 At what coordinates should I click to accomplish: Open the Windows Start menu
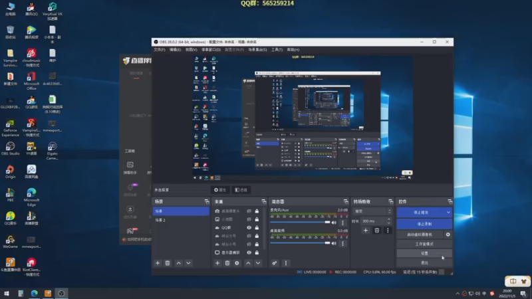[x=7, y=293]
